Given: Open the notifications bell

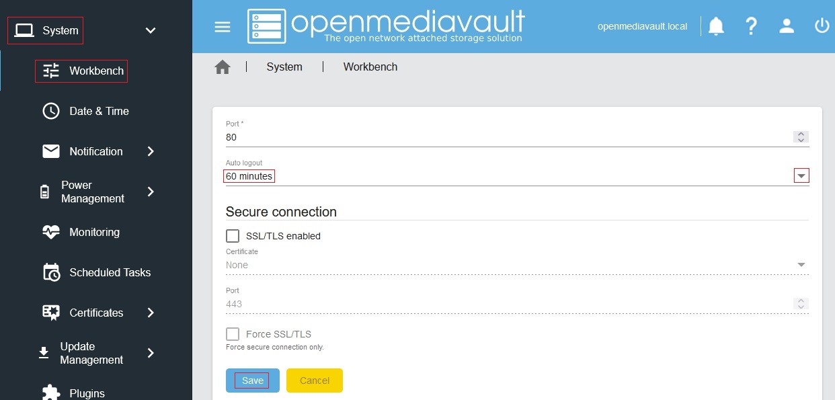Looking at the screenshot, I should pos(716,26).
